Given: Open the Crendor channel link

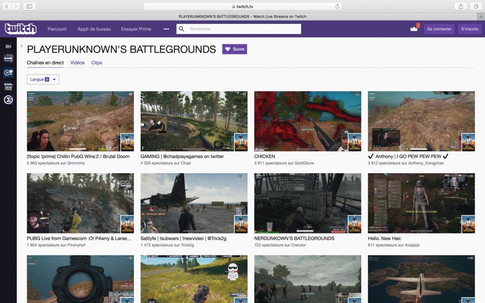Looking at the screenshot, I should tap(298, 245).
